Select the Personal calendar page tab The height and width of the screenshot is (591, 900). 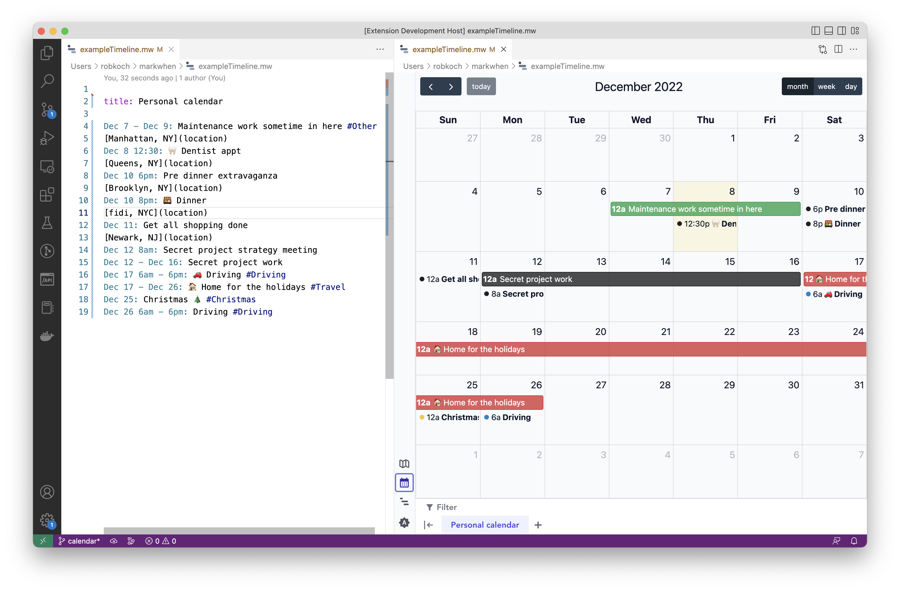485,525
